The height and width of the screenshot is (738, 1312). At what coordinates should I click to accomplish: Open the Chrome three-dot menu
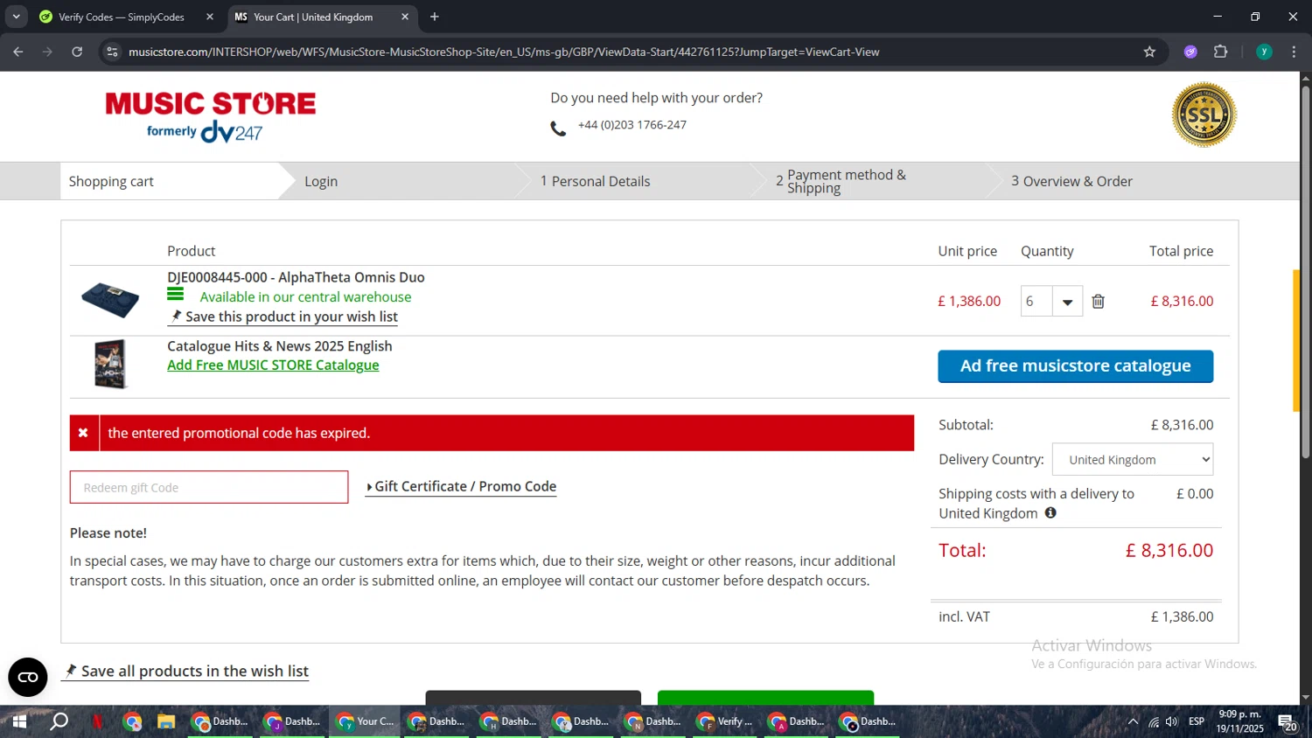[x=1294, y=52]
